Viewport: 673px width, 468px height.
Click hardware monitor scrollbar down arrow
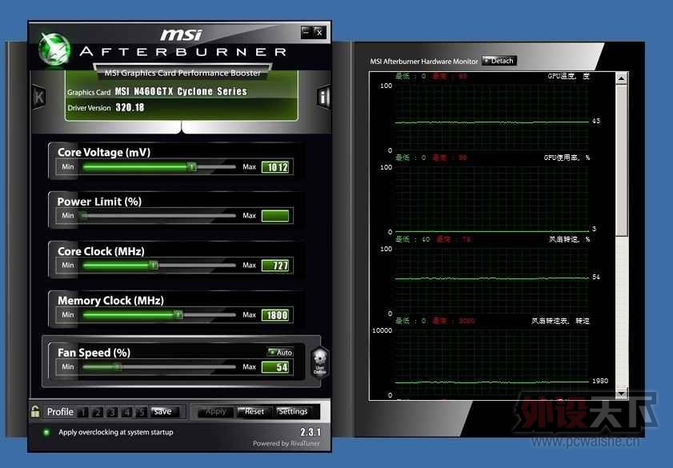point(622,393)
